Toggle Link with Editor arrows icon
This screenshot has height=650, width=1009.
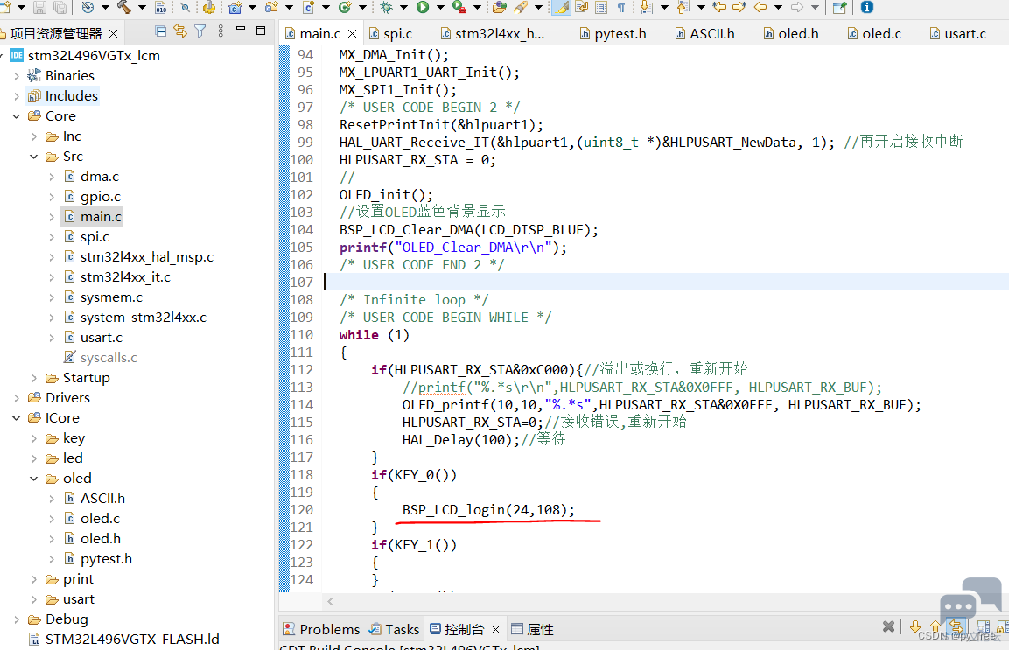(180, 31)
